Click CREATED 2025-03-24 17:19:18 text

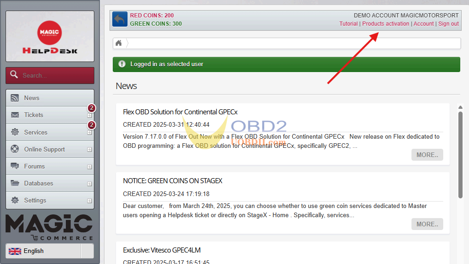[166, 194]
